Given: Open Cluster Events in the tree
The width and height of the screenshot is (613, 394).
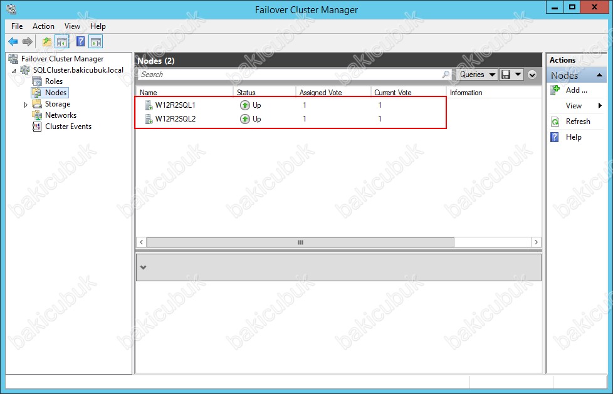Looking at the screenshot, I should point(68,127).
